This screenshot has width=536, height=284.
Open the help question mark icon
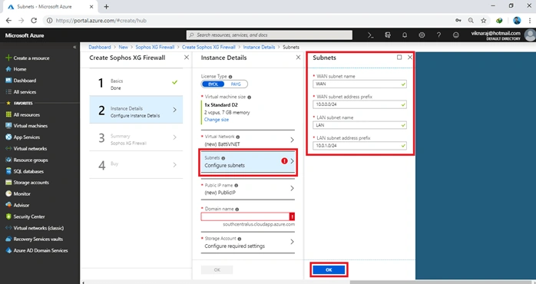tap(438, 35)
